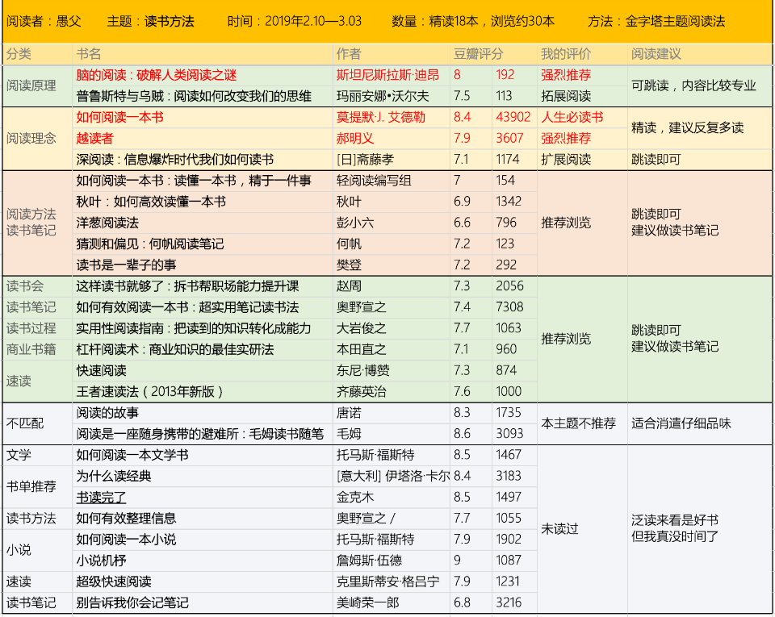Image resolution: width=775 pixels, height=617 pixels.
Task: Select the book 为什么读经典
Action: pos(114,477)
